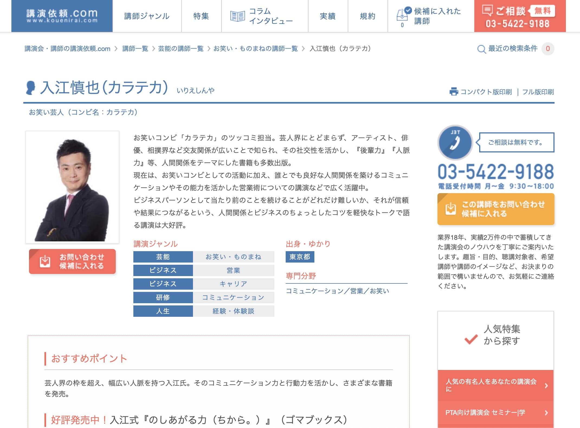The width and height of the screenshot is (580, 428).
Task: Click the download icon in the red button
Action: pyautogui.click(x=45, y=261)
